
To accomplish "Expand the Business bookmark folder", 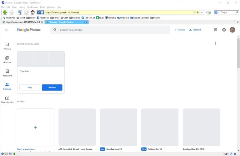I will click(x=75, y=18).
